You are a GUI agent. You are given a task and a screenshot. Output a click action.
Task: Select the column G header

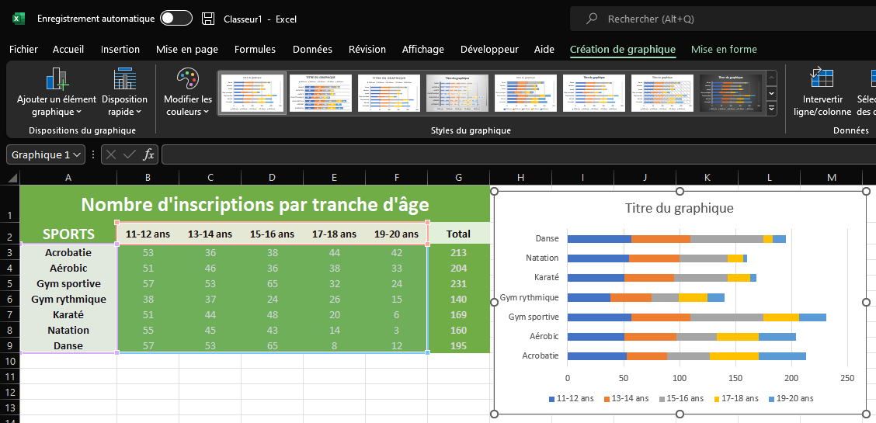pos(458,178)
